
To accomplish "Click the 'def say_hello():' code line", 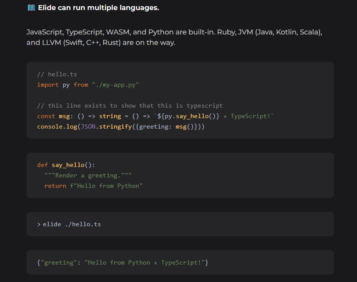I will click(66, 165).
